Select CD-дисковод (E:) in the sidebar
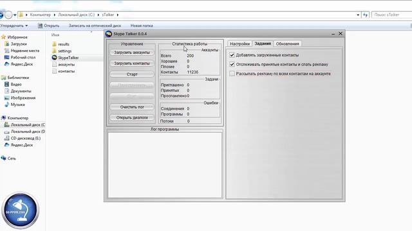412x231 pixels. pos(26,139)
